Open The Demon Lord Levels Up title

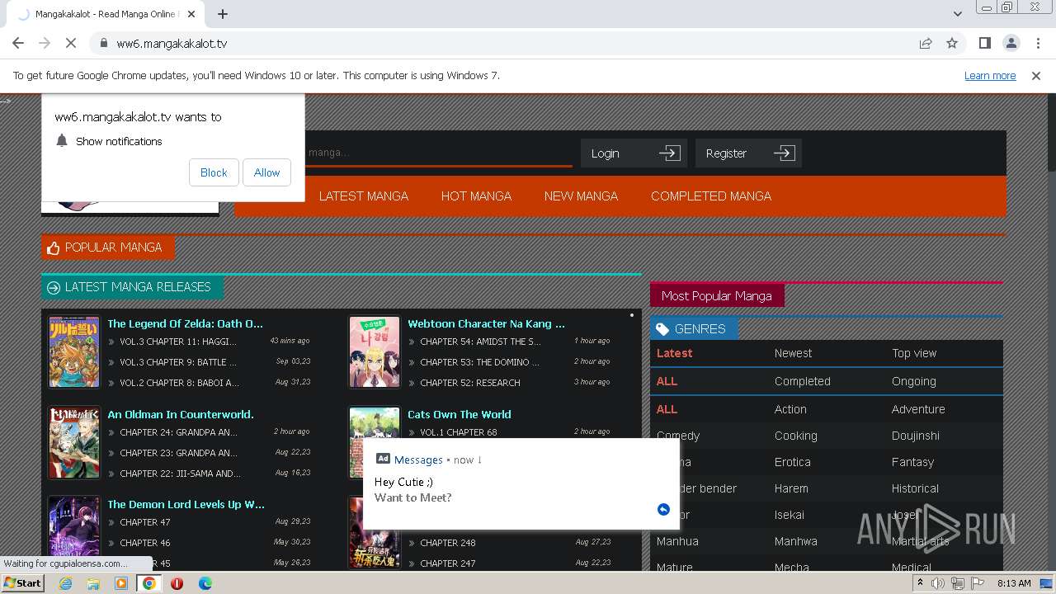186,504
